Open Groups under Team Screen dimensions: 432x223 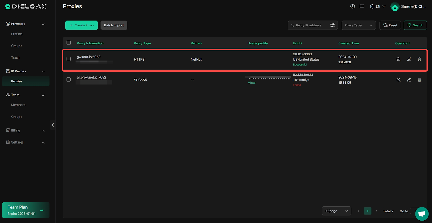[x=16, y=117]
